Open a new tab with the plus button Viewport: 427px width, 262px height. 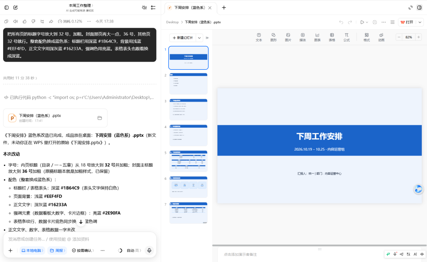[224, 8]
